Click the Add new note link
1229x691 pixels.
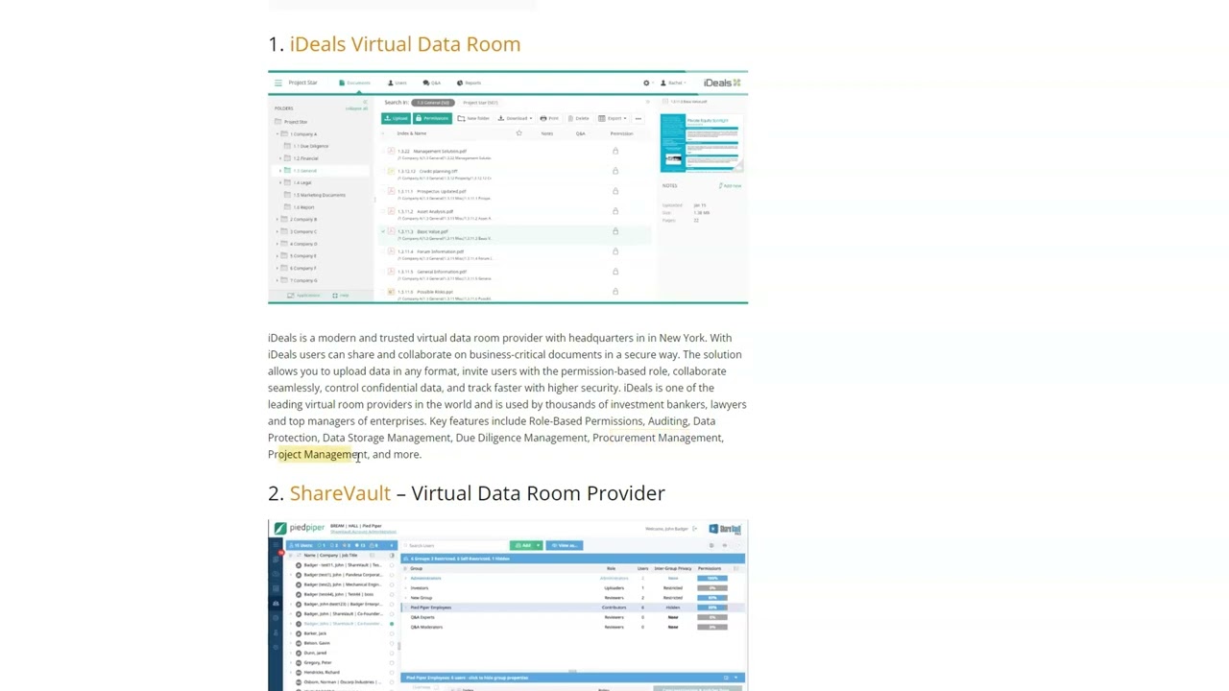(x=731, y=185)
